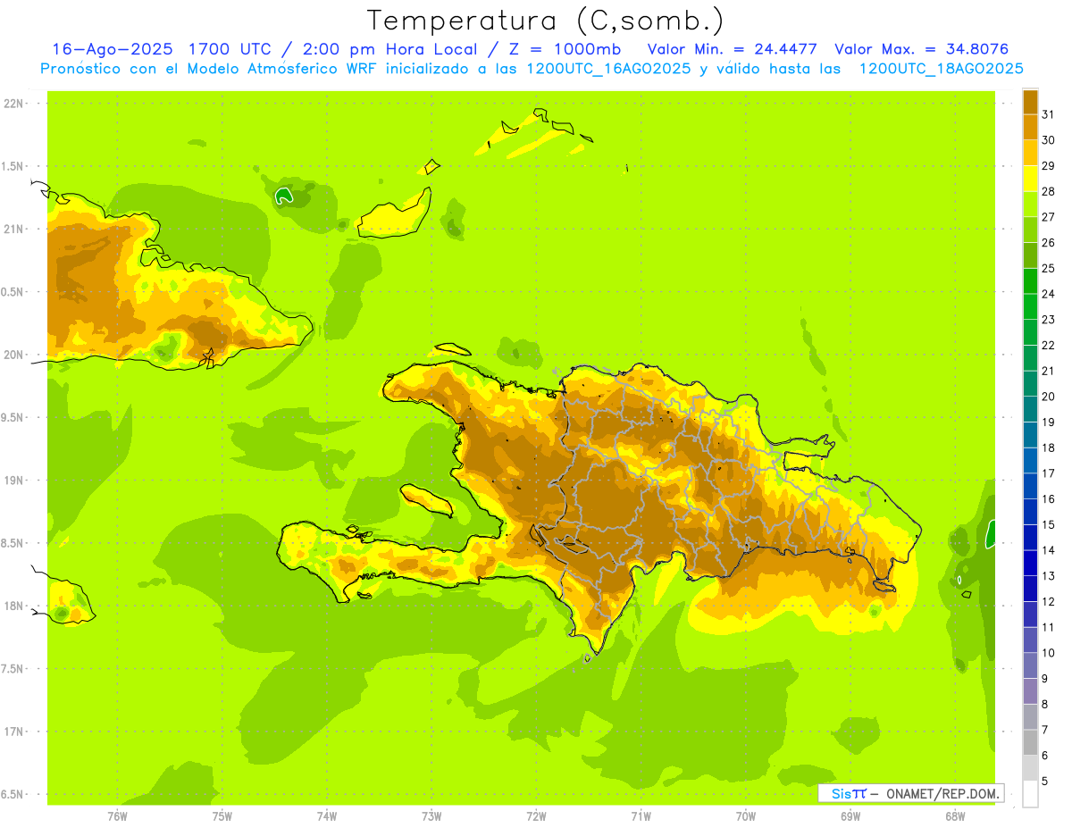
Task: Click the color bar segment above 31
Action: coord(1030,102)
